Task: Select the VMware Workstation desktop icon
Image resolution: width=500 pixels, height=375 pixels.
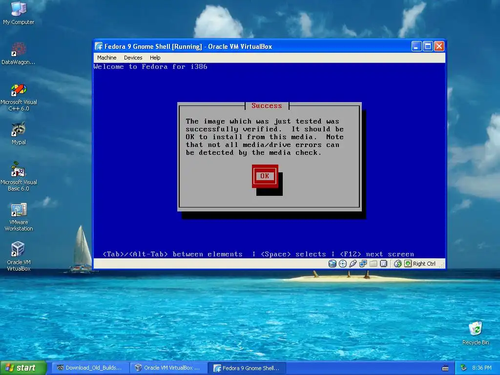Action: click(x=19, y=217)
